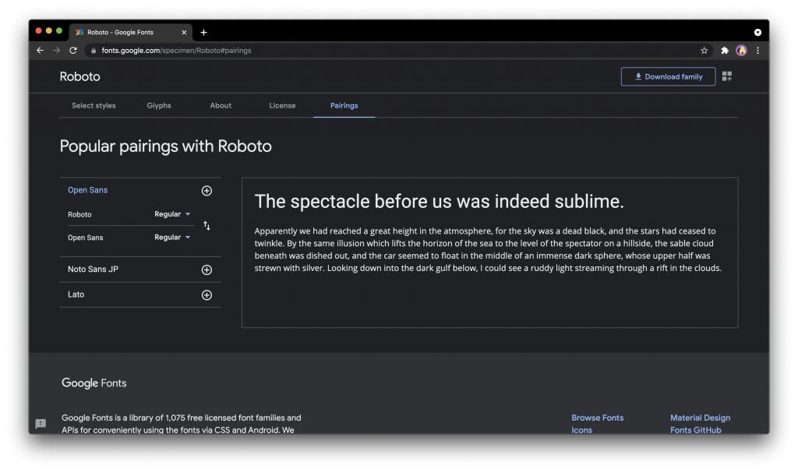Screen dimensions: 798x472
Task: Open the browser extensions puzzle icon
Action: point(725,51)
